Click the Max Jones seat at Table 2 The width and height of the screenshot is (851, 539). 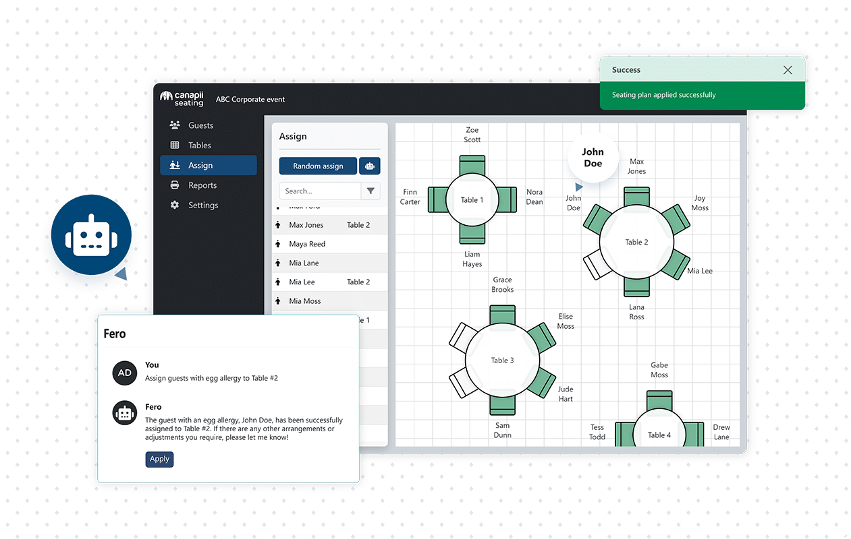[636, 197]
